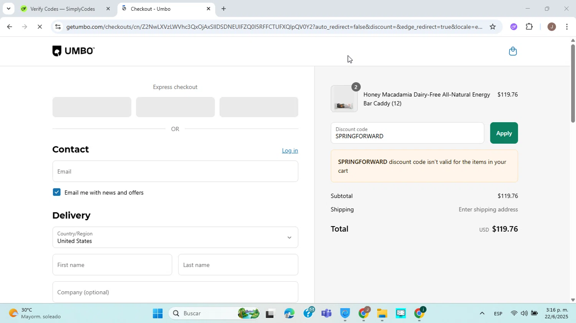Open the task view icon on taskbar

click(271, 314)
